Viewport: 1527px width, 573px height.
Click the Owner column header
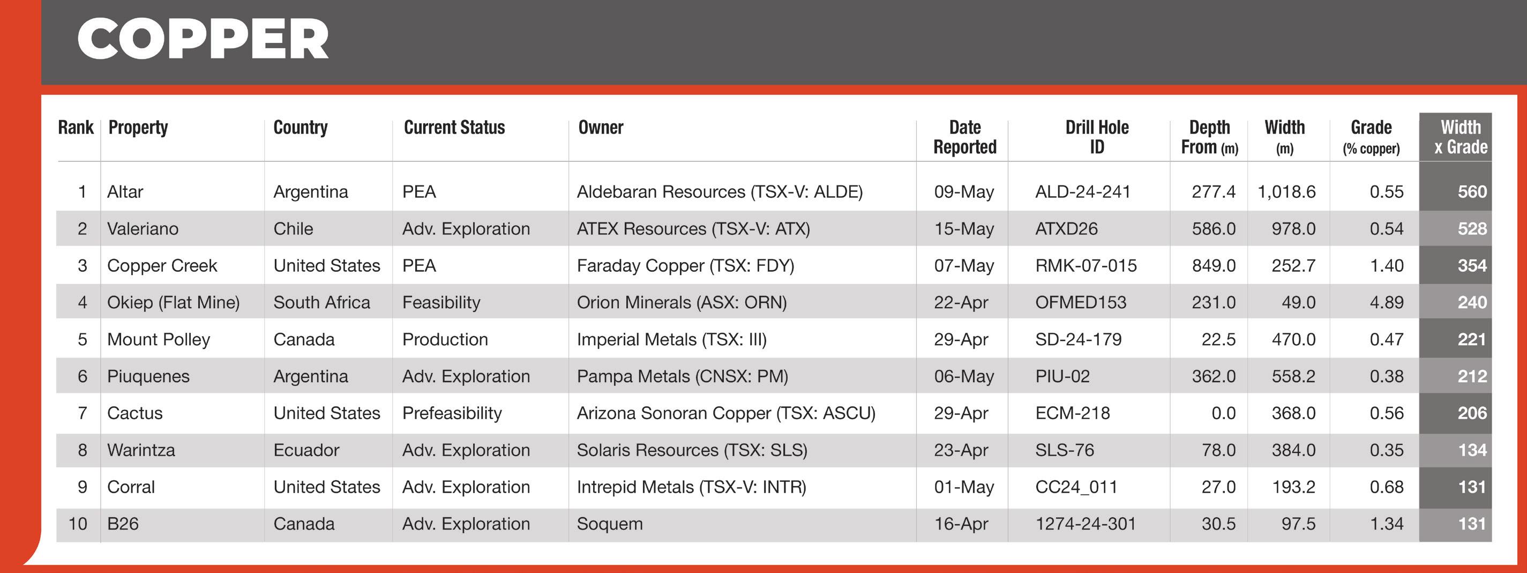(x=601, y=128)
